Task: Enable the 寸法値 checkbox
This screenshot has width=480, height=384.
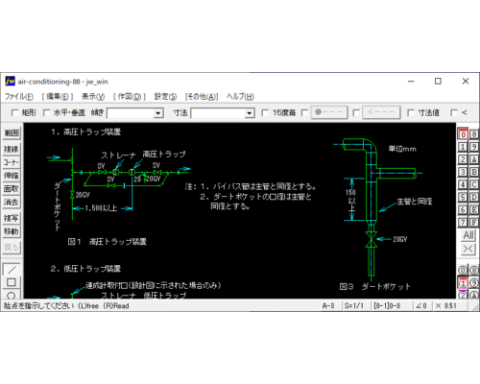Action: point(411,112)
